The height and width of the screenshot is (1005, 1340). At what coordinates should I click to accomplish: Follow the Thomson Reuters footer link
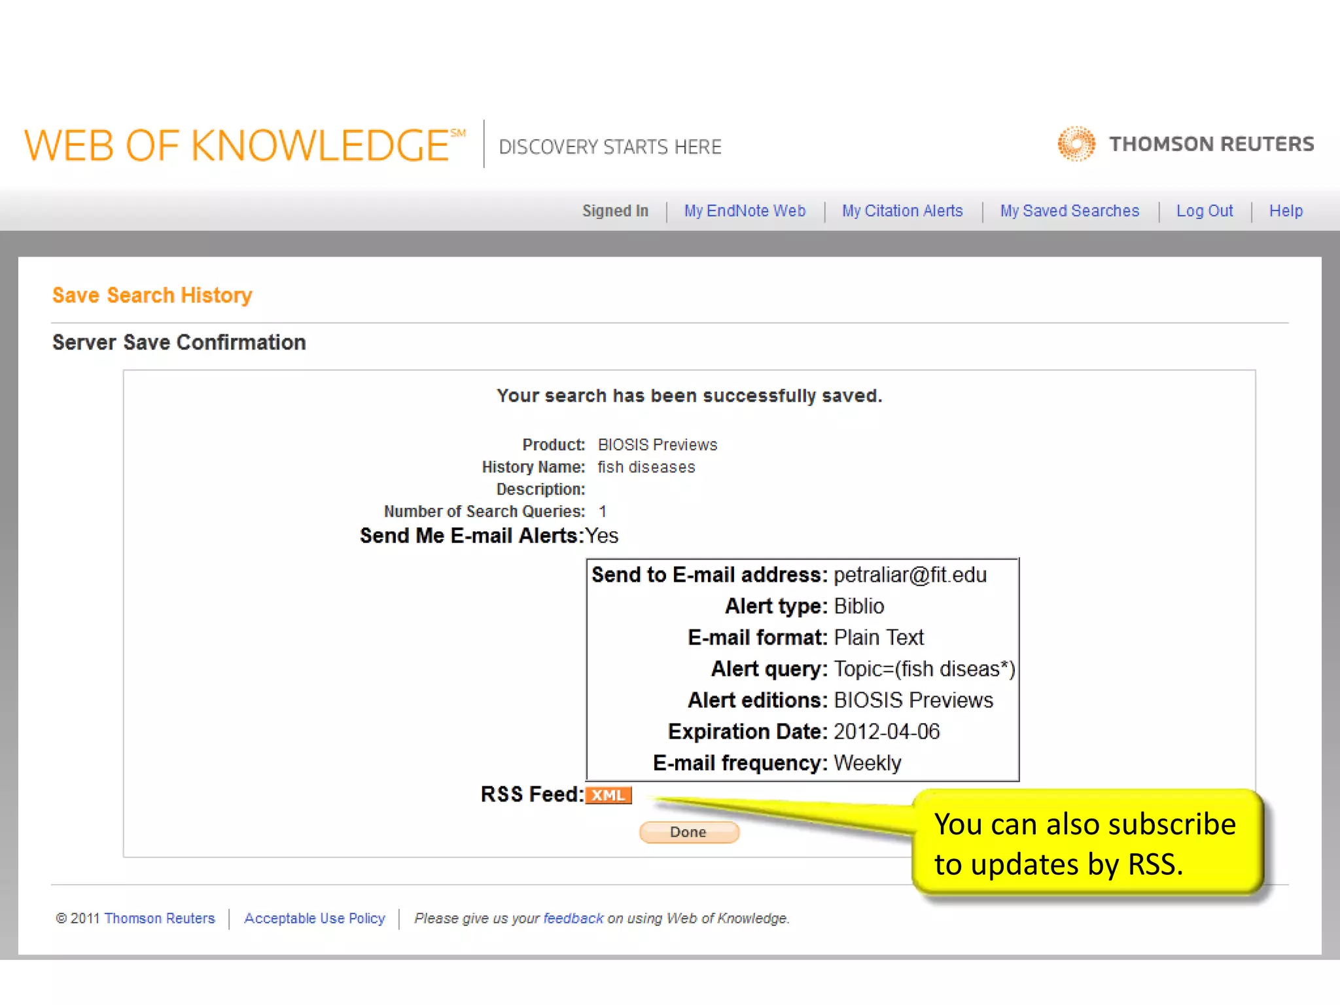[x=160, y=918]
